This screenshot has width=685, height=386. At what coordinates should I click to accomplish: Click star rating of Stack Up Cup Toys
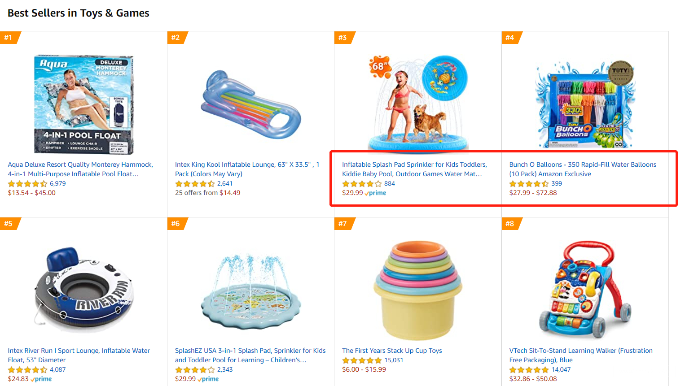tap(361, 360)
